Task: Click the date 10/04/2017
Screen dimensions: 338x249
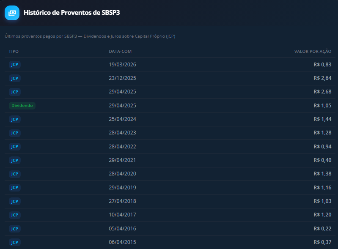Action: pos(122,215)
